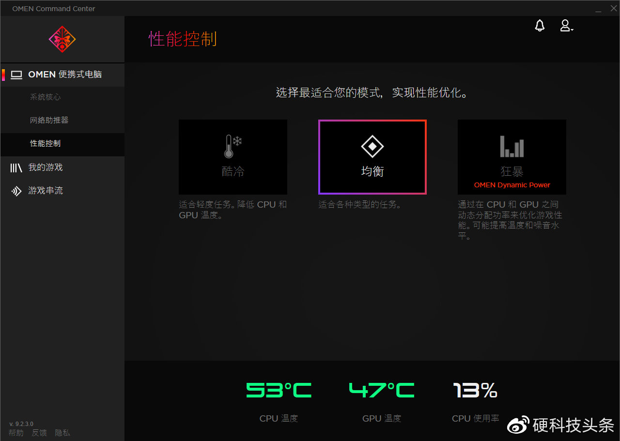
Task: Click the laptop icon beside OMEN 便携式电脑
Action: pyautogui.click(x=17, y=75)
